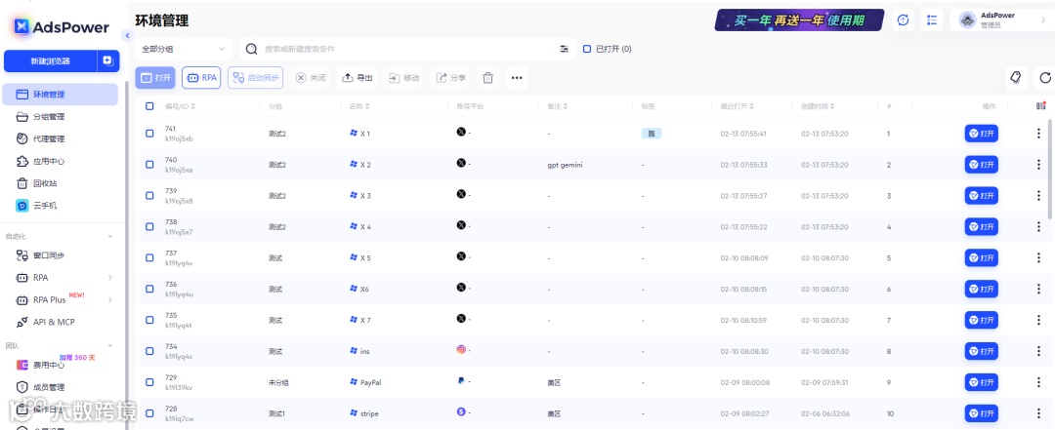This screenshot has height=430, width=1055.
Task: Collapse the left sidebar arrow
Action: click(128, 36)
